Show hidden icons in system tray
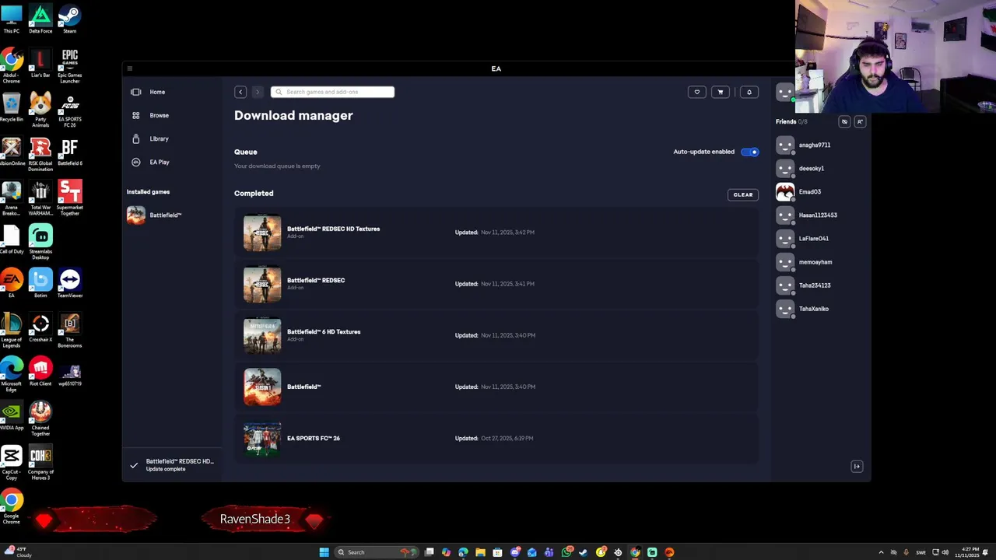Viewport: 996px width, 560px height. [881, 552]
